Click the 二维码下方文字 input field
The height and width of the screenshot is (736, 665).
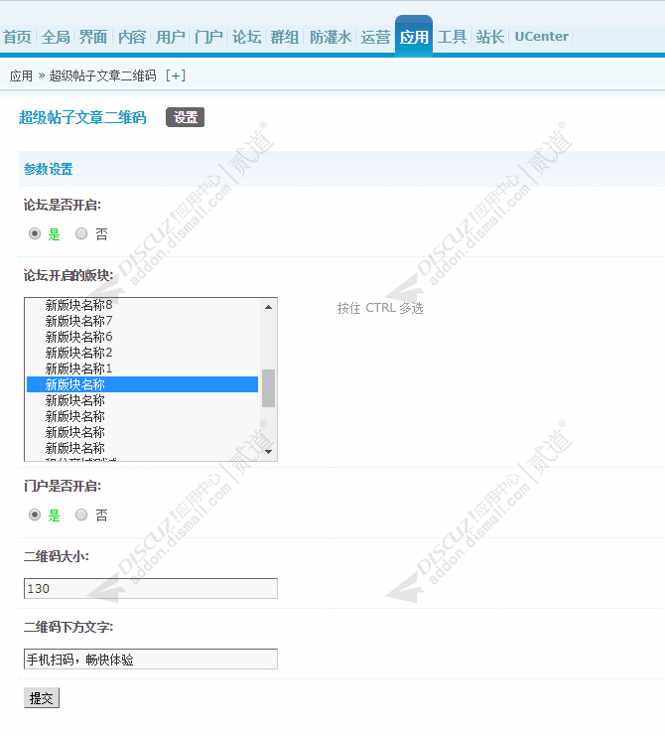[151, 659]
